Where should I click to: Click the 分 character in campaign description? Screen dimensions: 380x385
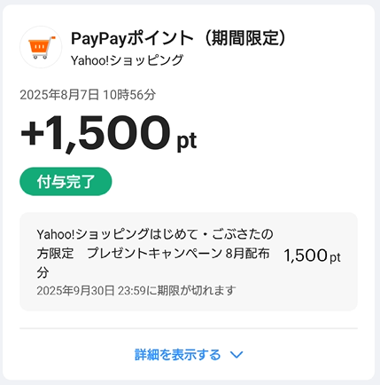coord(43,272)
